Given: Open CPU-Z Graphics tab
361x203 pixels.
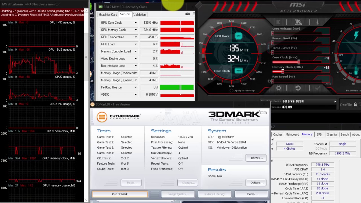Looking at the screenshot, I should (x=332, y=134).
